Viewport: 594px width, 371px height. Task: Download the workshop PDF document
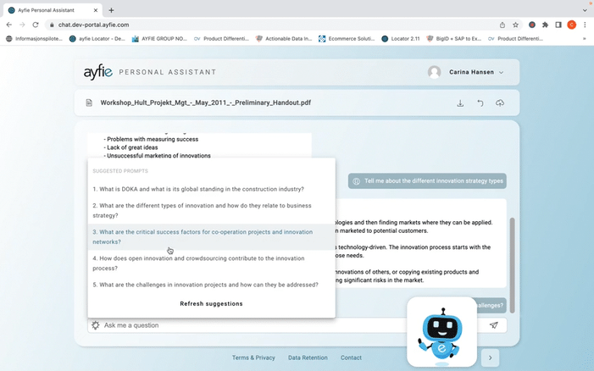coord(460,103)
